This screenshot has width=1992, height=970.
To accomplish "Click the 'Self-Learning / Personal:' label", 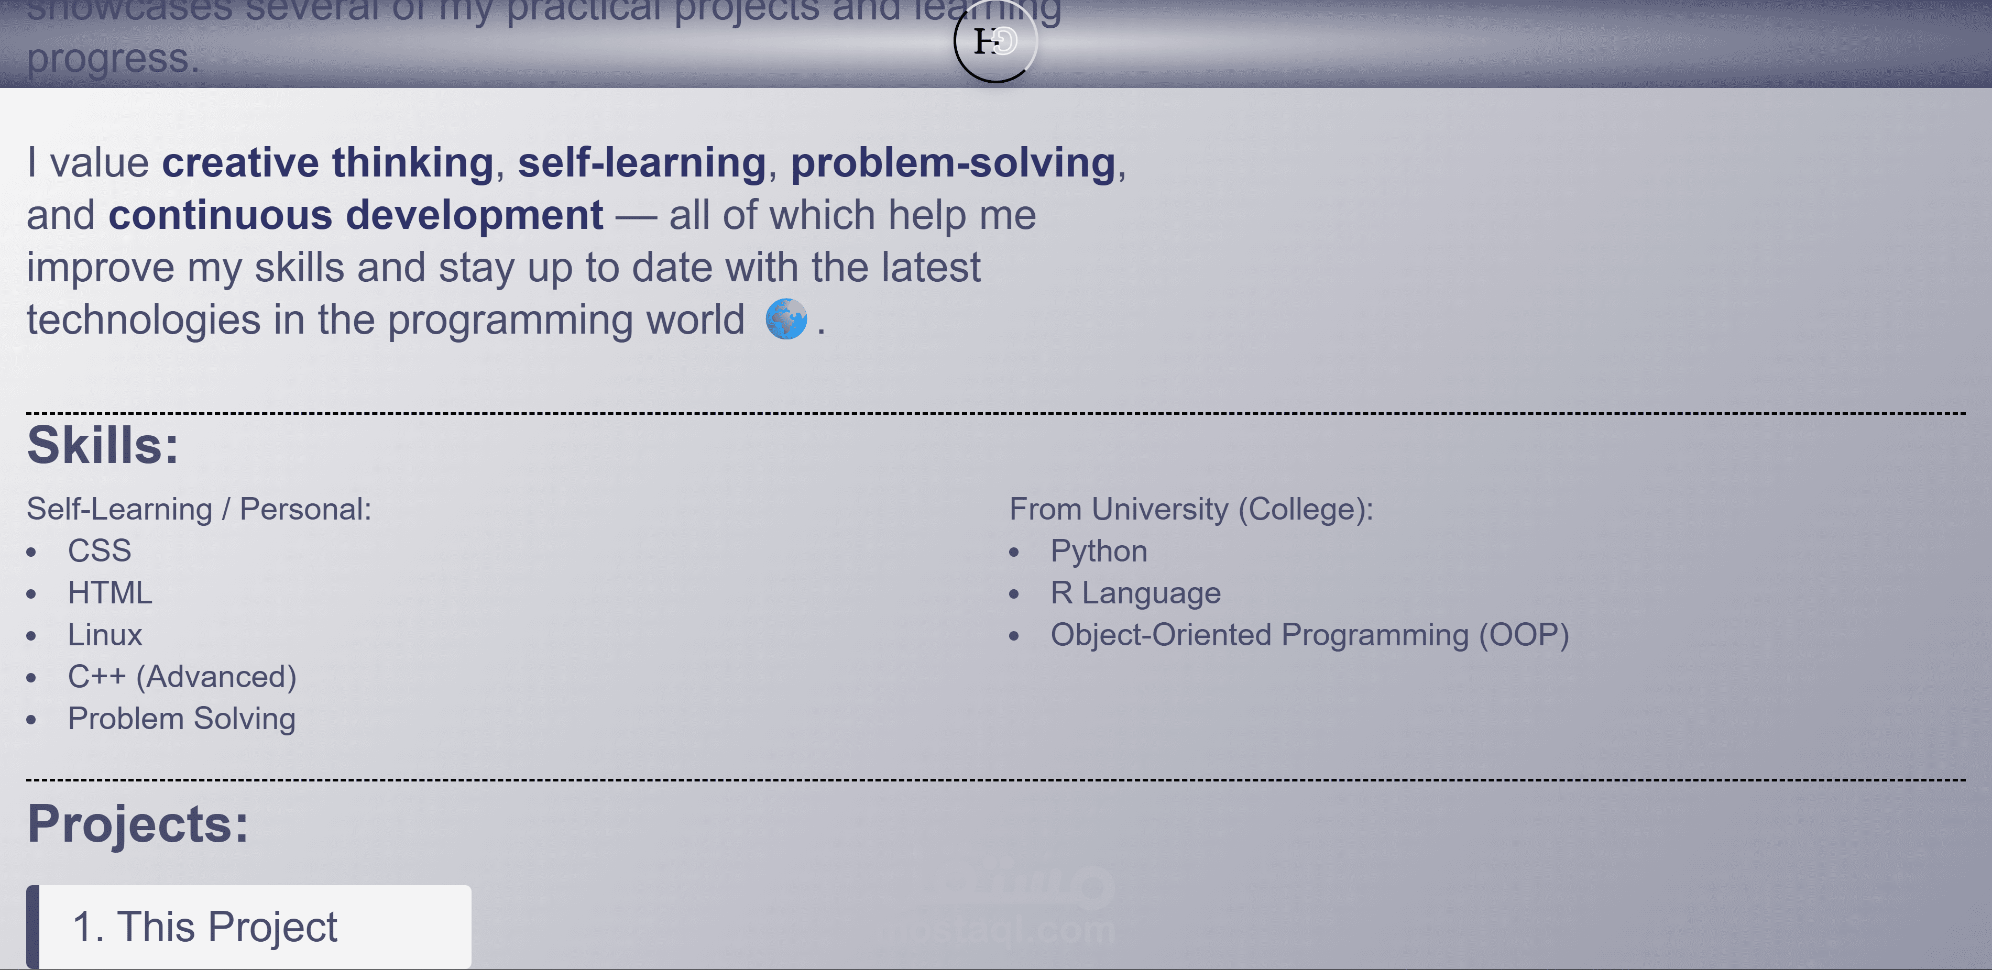I will [199, 509].
